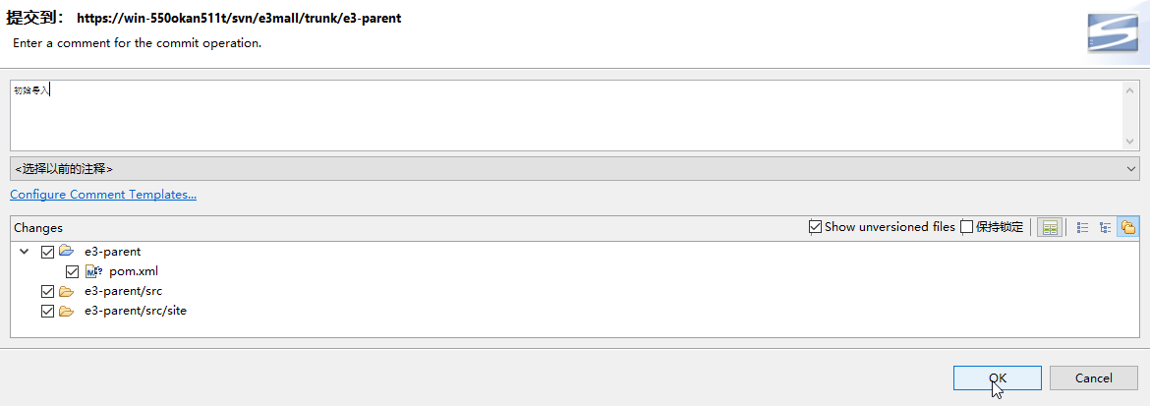This screenshot has height=406, width=1150.
Task: Uncheck the pom.xml checkbox
Action: click(72, 271)
